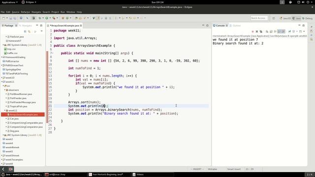
Task: Clear the Console output icon
Action: pos(267,31)
